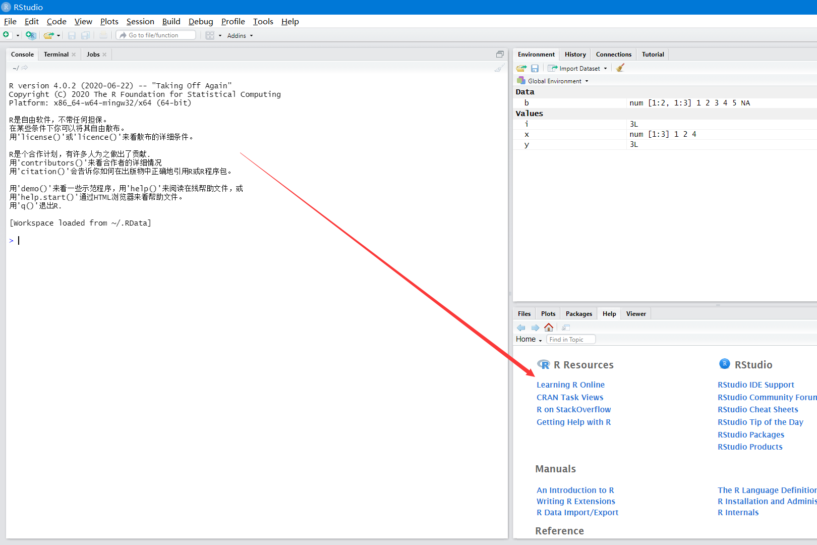
Task: Switch to the Jobs tab
Action: coord(93,54)
